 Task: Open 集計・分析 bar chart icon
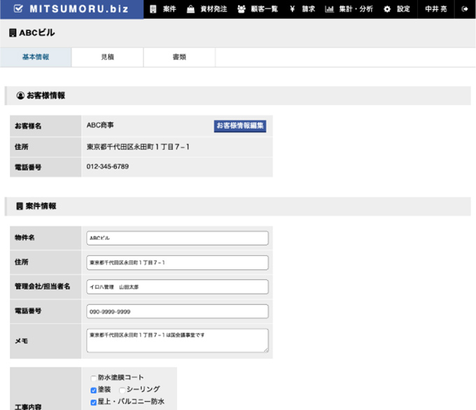click(329, 9)
